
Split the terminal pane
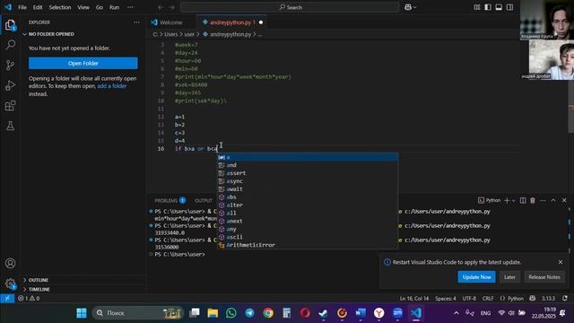coord(523,200)
